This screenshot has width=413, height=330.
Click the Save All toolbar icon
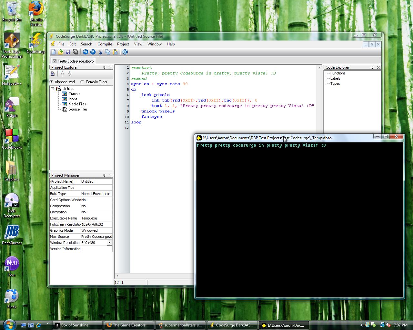(76, 52)
